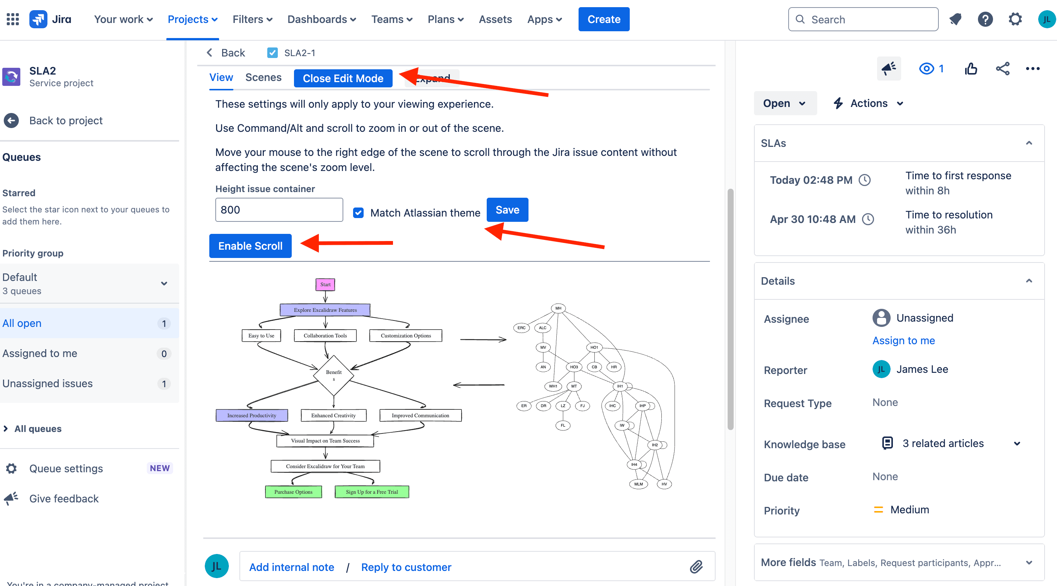Screen dimensions: 1057x586
Task: Open the settings gear in top bar
Action: (x=1015, y=19)
